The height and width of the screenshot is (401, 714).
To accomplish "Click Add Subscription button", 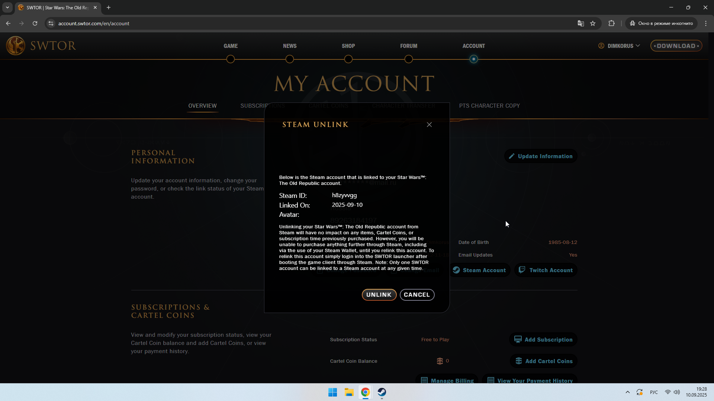I will coord(543,340).
